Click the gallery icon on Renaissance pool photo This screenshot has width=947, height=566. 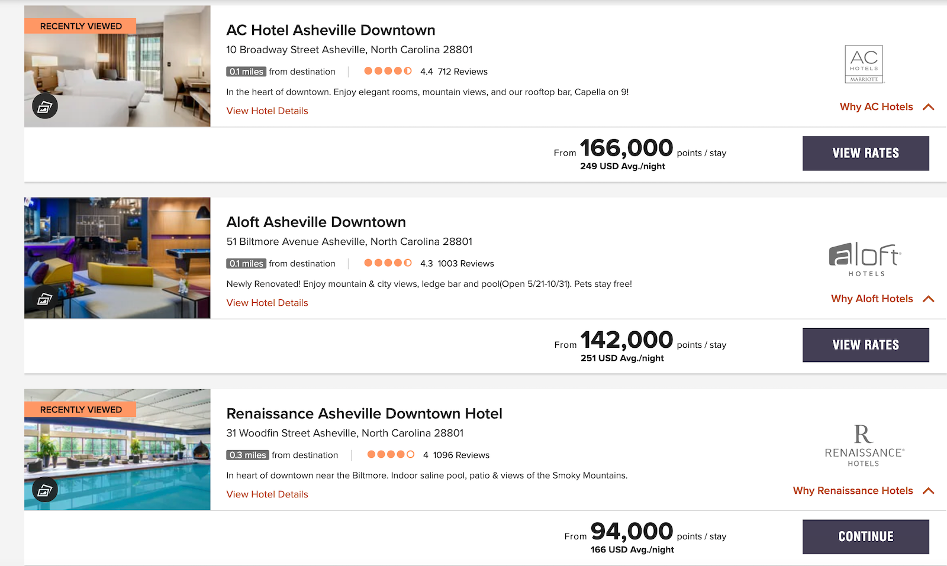click(44, 490)
